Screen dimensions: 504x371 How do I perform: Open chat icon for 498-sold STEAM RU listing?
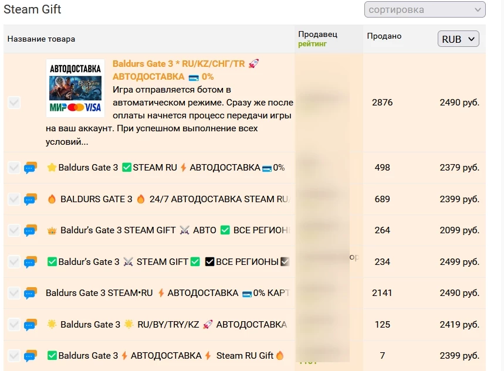click(x=31, y=168)
